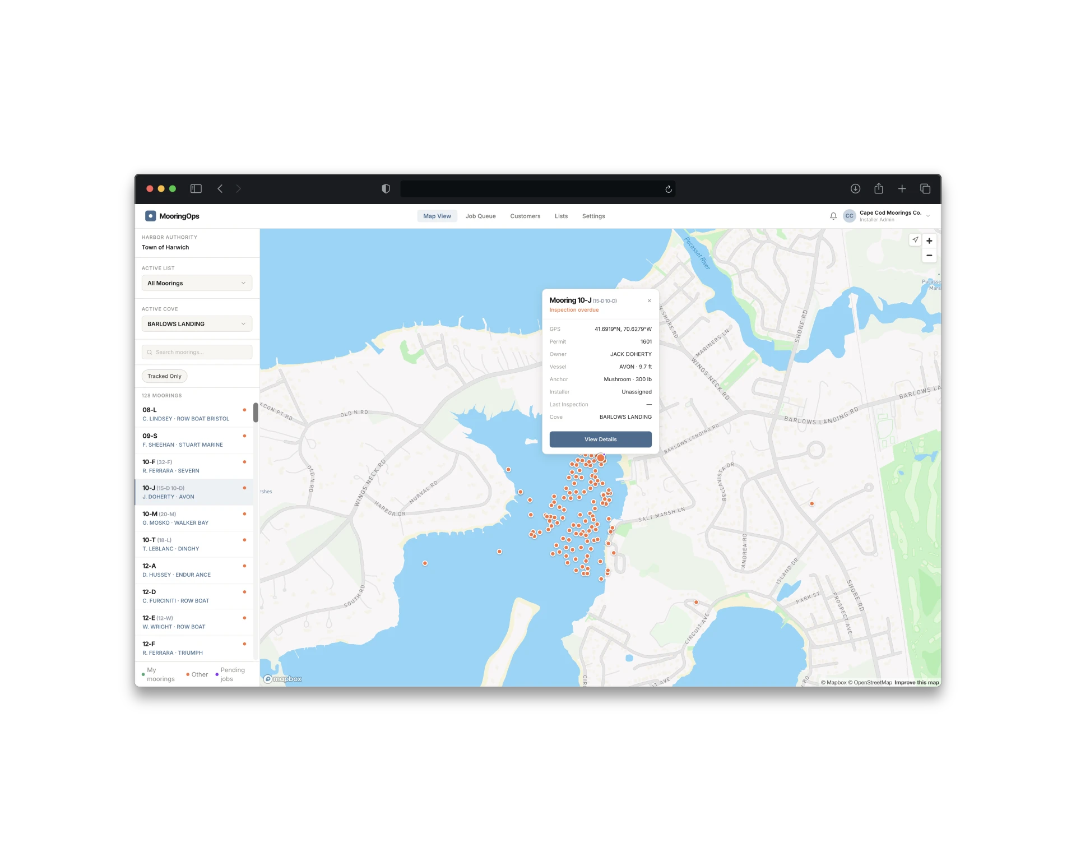Click the CC account avatar
The image size is (1076, 861).
coord(849,216)
